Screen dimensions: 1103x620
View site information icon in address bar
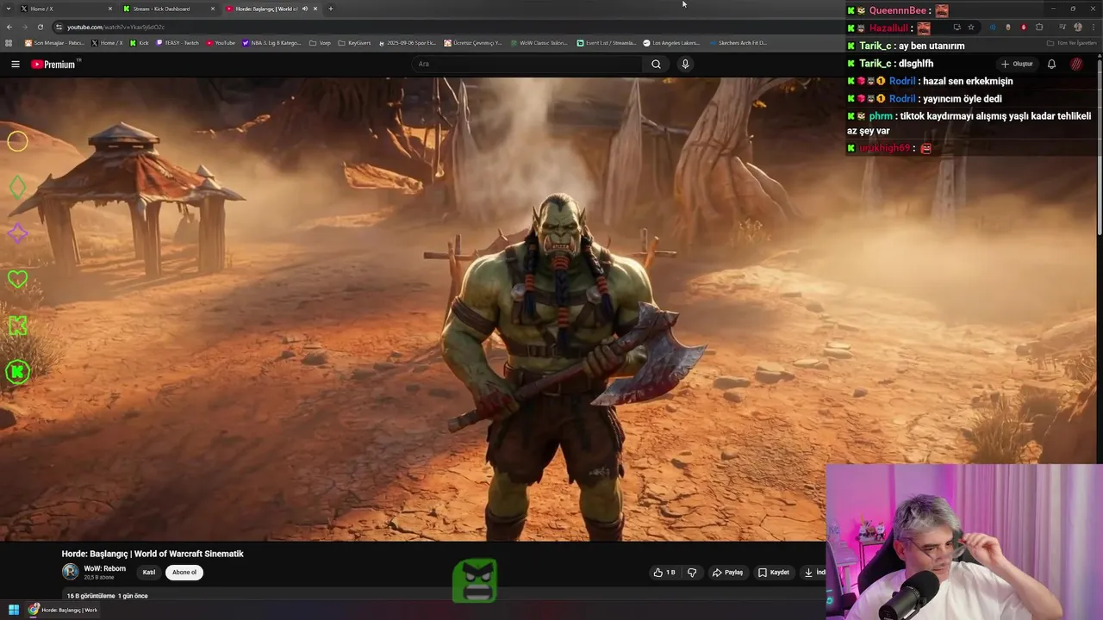pyautogui.click(x=60, y=27)
